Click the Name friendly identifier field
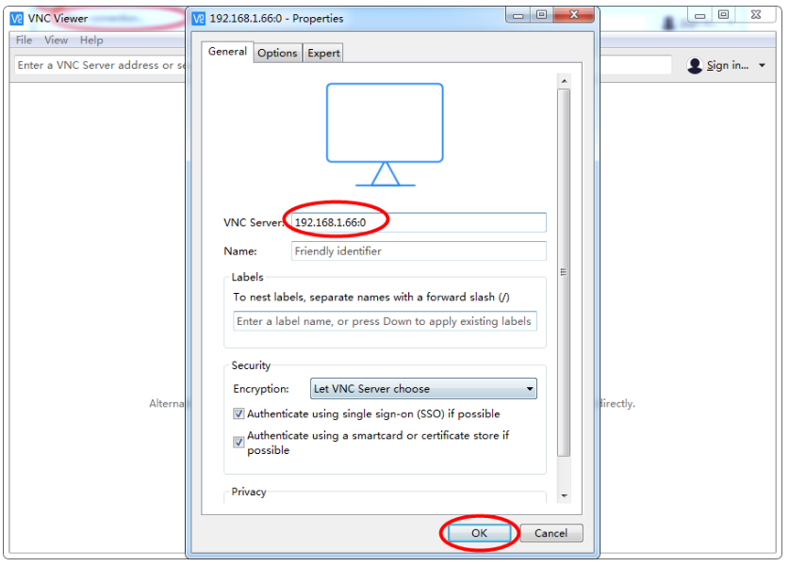This screenshot has height=566, width=789. [x=419, y=251]
